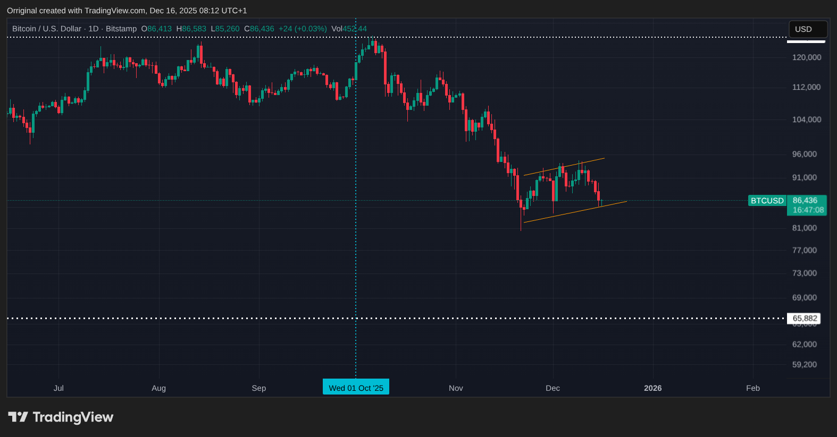The height and width of the screenshot is (437, 837).
Task: Click the 86,436 current price label
Action: [805, 200]
